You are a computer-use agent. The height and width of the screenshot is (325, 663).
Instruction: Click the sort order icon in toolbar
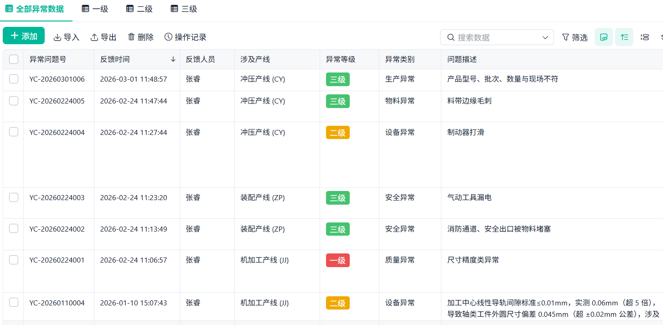click(624, 37)
